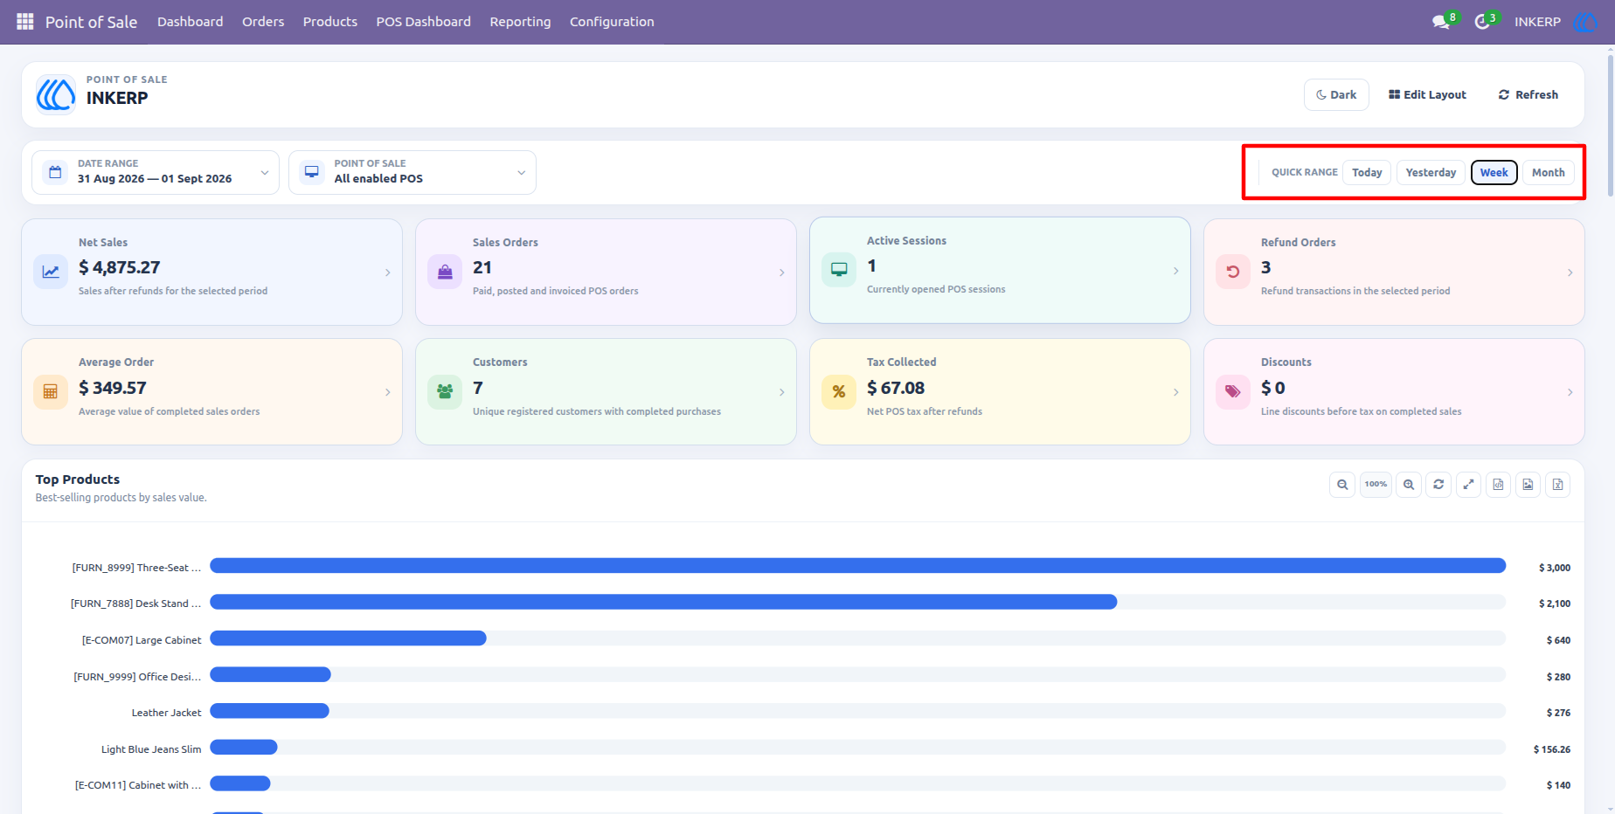Open the Reporting menu
Viewport: 1615px width, 814px height.
520,21
